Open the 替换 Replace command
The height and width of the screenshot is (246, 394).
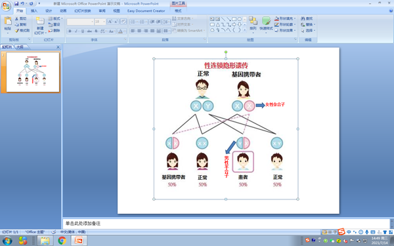coord(307,25)
